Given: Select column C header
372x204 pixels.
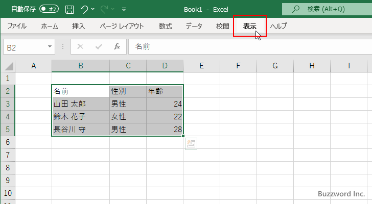Looking at the screenshot, I should point(128,66).
